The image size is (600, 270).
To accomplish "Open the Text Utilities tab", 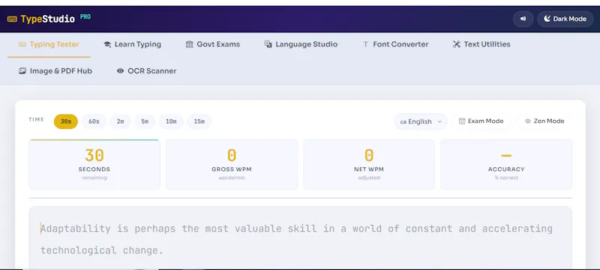I will point(481,44).
